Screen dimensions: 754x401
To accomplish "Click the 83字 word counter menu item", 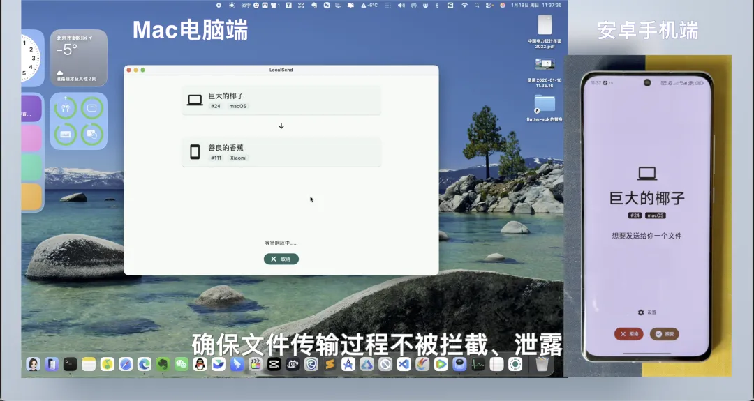I will coord(246,6).
